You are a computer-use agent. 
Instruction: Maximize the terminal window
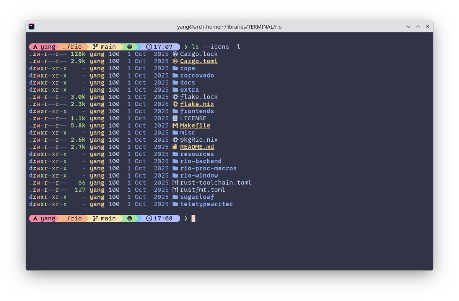418,27
